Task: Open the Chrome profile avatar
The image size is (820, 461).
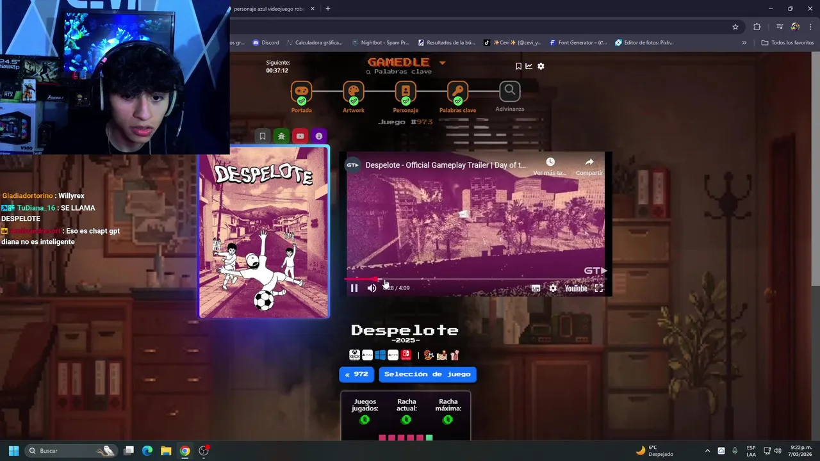Action: pyautogui.click(x=795, y=27)
